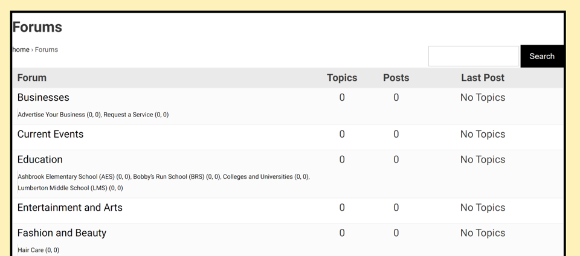Open the Education forum

coord(40,159)
